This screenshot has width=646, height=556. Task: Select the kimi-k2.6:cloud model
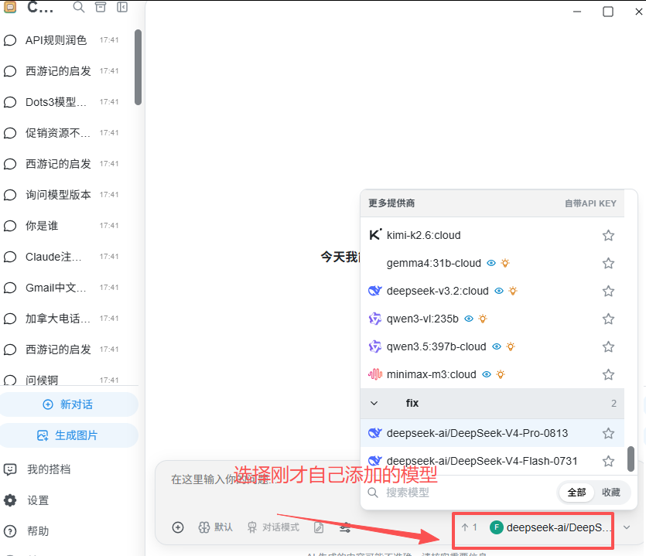[492, 235]
